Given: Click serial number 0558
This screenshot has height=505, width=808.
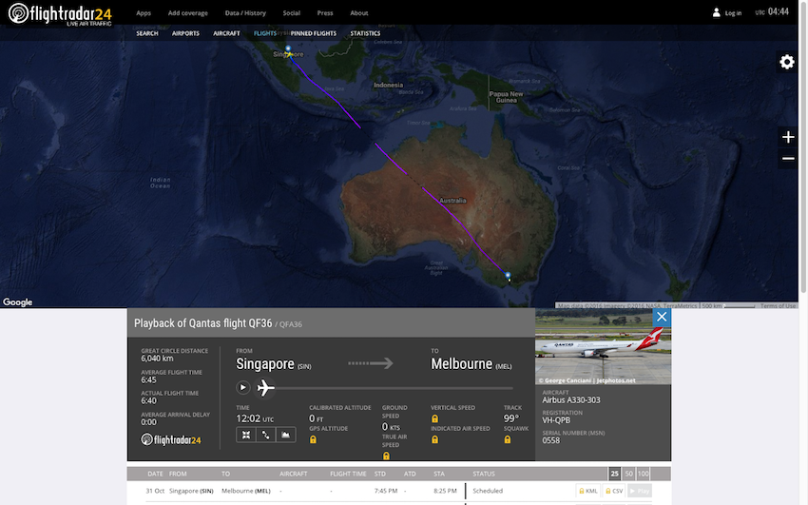Looking at the screenshot, I should click(x=550, y=440).
